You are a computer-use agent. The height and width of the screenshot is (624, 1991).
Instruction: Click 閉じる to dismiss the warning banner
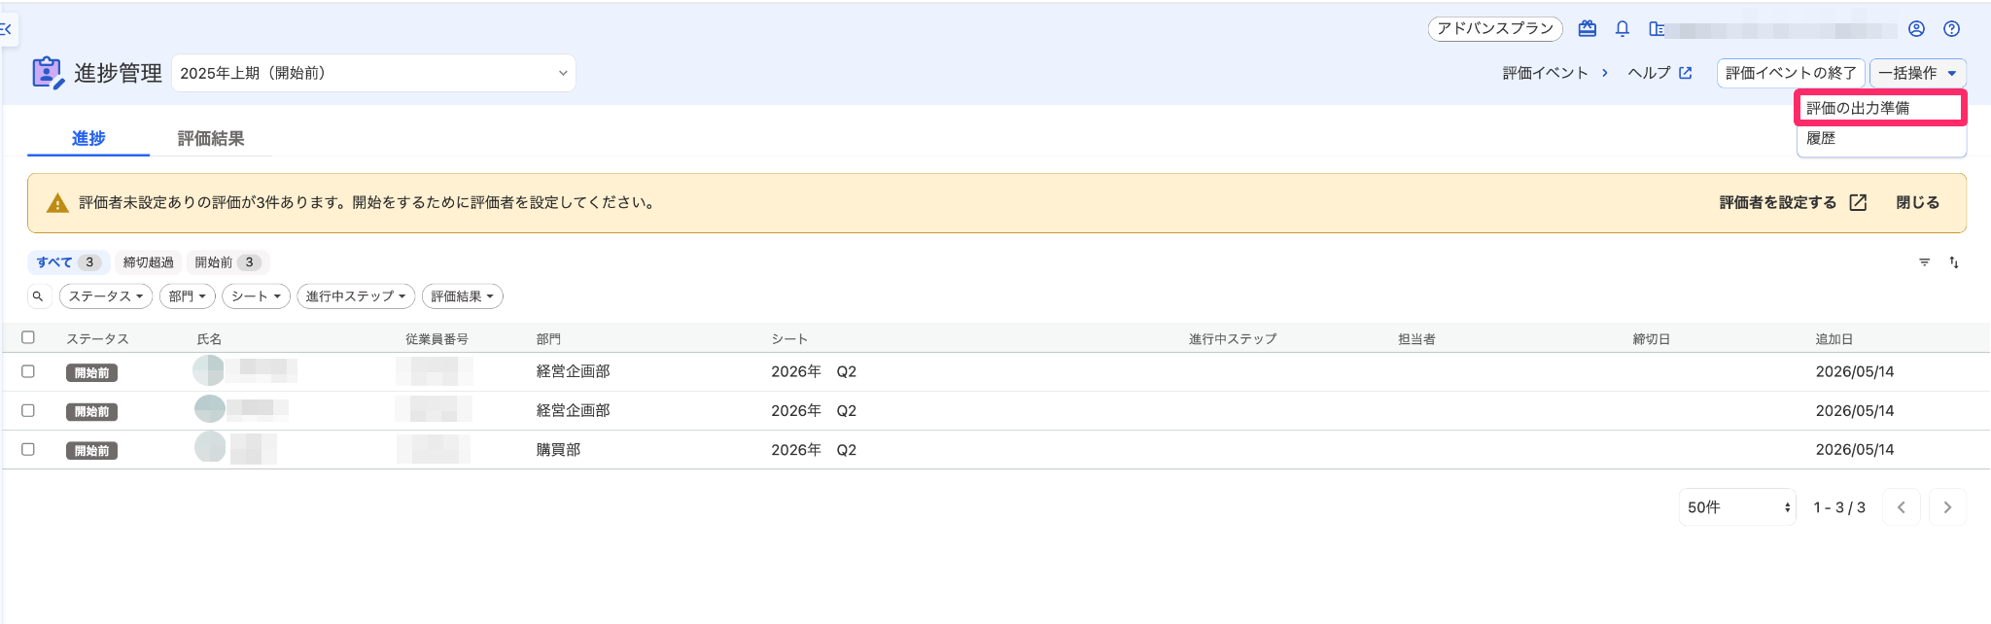[1917, 202]
